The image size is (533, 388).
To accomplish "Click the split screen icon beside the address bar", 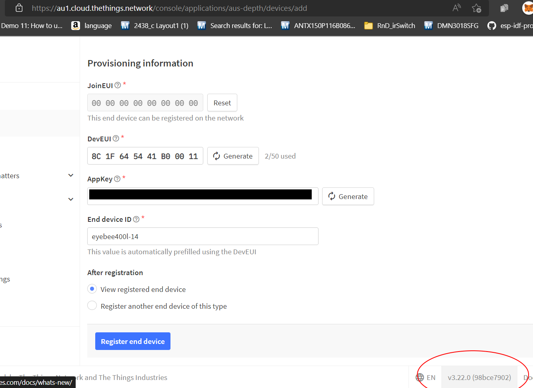I will point(504,8).
